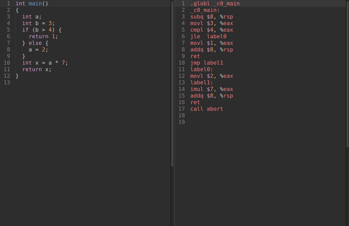Click 'cmpl $4, %eax' assembly line
The width and height of the screenshot is (349, 226).
(x=212, y=30)
